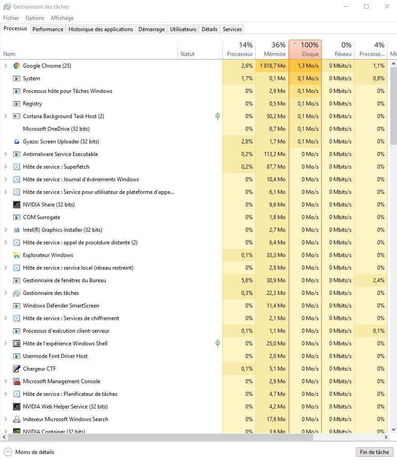397x463 pixels.
Task: Click the Cortana Background Task Host icon
Action: pos(17,116)
